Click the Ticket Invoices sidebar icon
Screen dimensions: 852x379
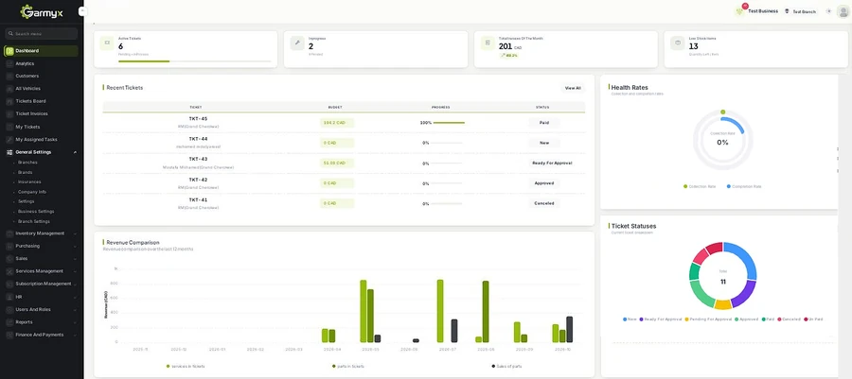tap(9, 113)
